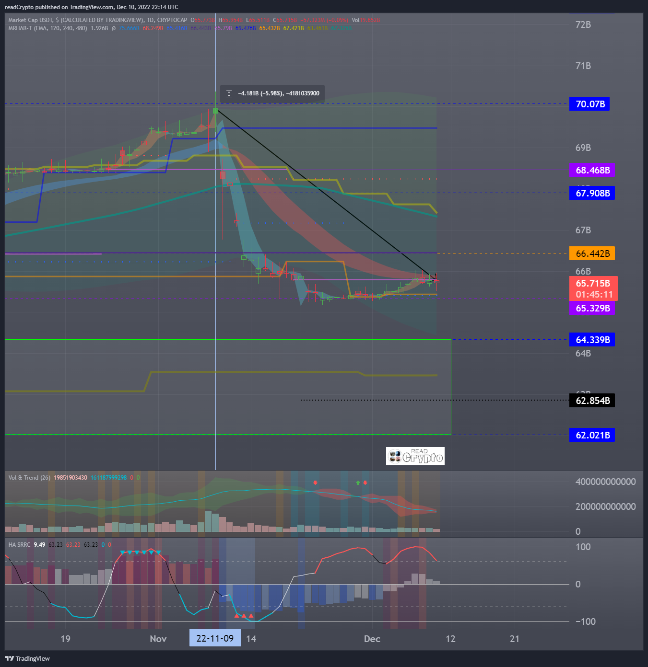Click the Vol 19.852B value in symbol legend

click(366, 20)
